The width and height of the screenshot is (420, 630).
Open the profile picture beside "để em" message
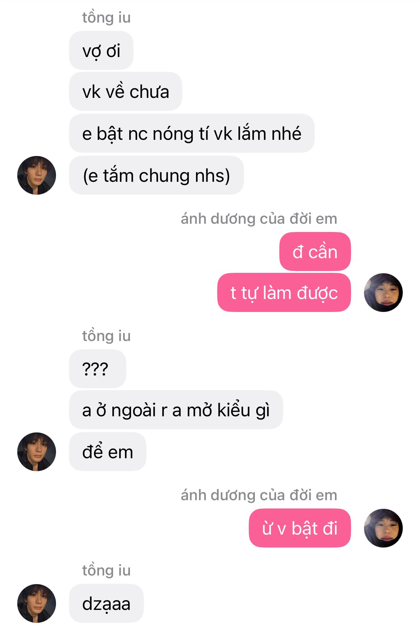(x=37, y=452)
